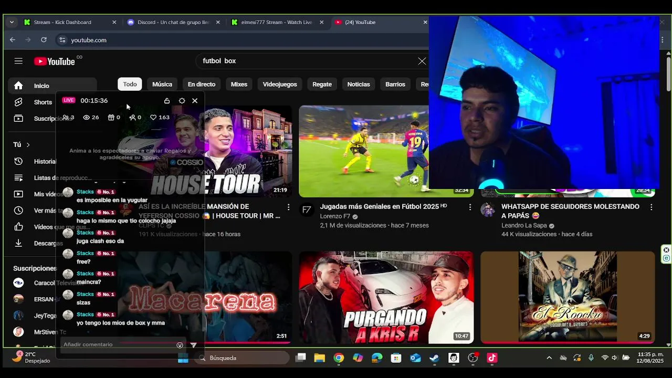Open the Ver más tarde clock icon
672x378 pixels.
click(x=18, y=210)
